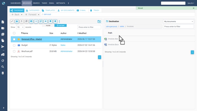This screenshot has width=197, height=111.
Task: Open the EMAIL menu
Action: coord(51,3)
